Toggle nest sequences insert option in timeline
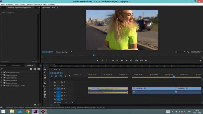Image resolution: width=203 pixels, height=114 pixels. pyautogui.click(x=51, y=76)
